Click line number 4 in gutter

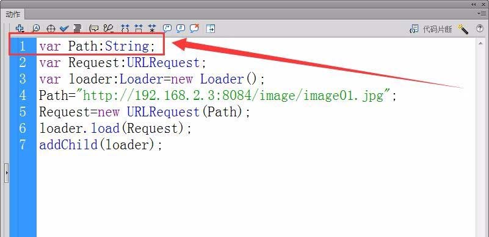click(x=23, y=96)
